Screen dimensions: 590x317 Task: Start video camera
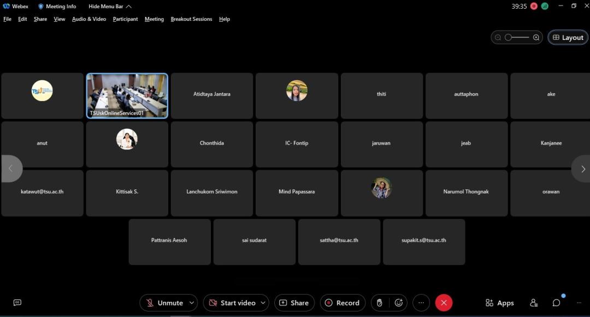(x=232, y=303)
